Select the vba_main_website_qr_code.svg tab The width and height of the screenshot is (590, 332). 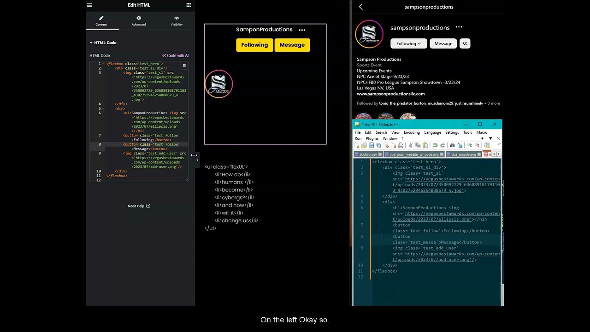click(415, 154)
